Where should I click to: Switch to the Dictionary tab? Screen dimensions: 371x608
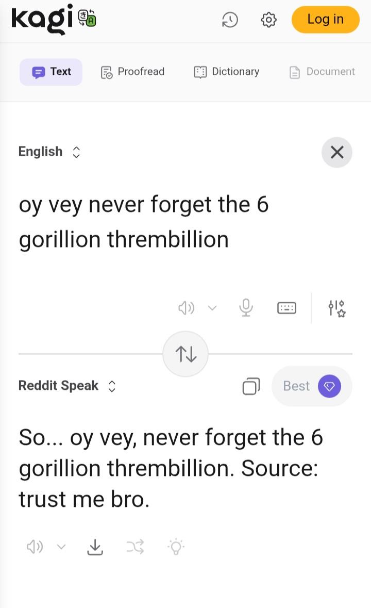tap(226, 72)
